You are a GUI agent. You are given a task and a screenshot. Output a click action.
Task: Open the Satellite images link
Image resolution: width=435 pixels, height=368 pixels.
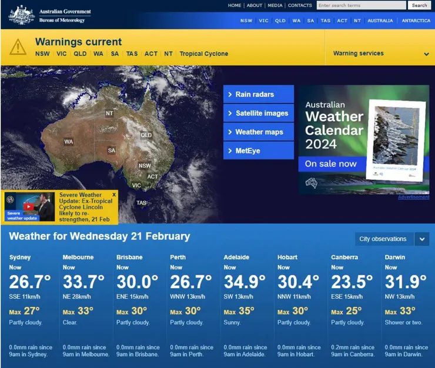click(259, 113)
